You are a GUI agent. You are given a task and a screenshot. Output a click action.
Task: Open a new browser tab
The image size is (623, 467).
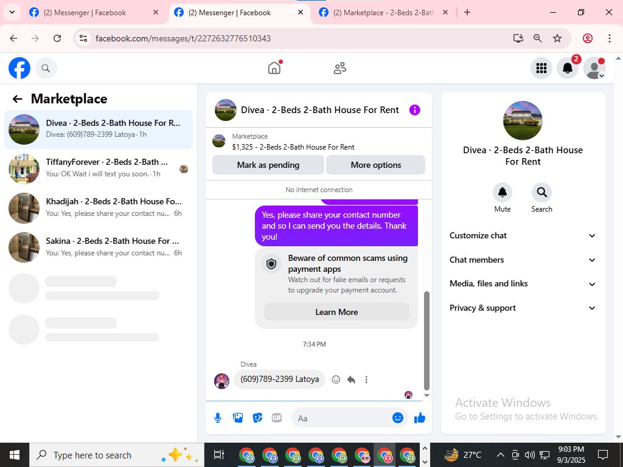pos(467,13)
